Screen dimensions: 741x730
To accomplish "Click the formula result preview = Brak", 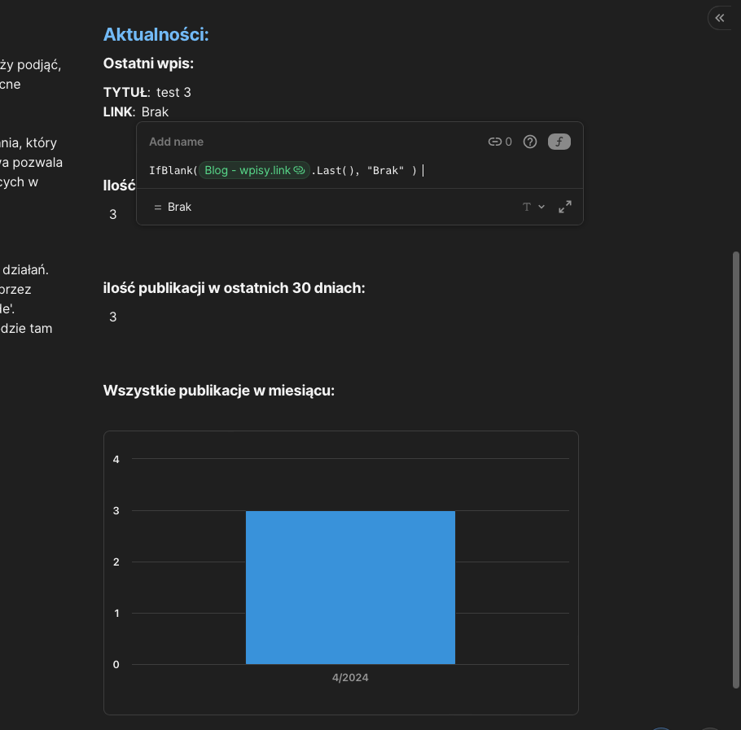I will tap(173, 207).
